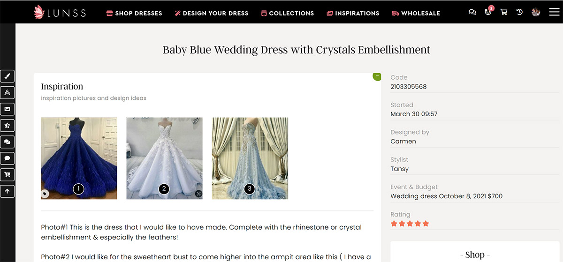This screenshot has height=262, width=563.
Task: Open the magnet notifications icon with badge
Action: coord(488,12)
